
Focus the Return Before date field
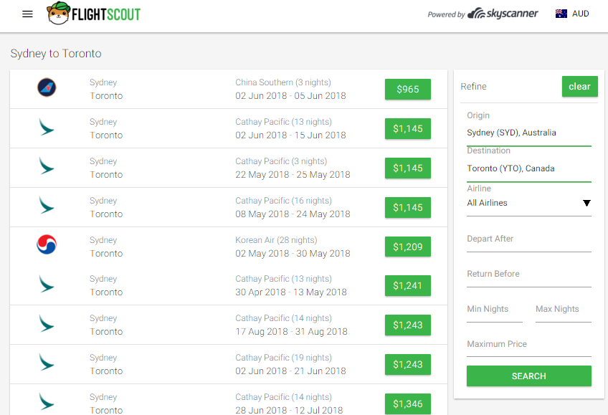(529, 275)
